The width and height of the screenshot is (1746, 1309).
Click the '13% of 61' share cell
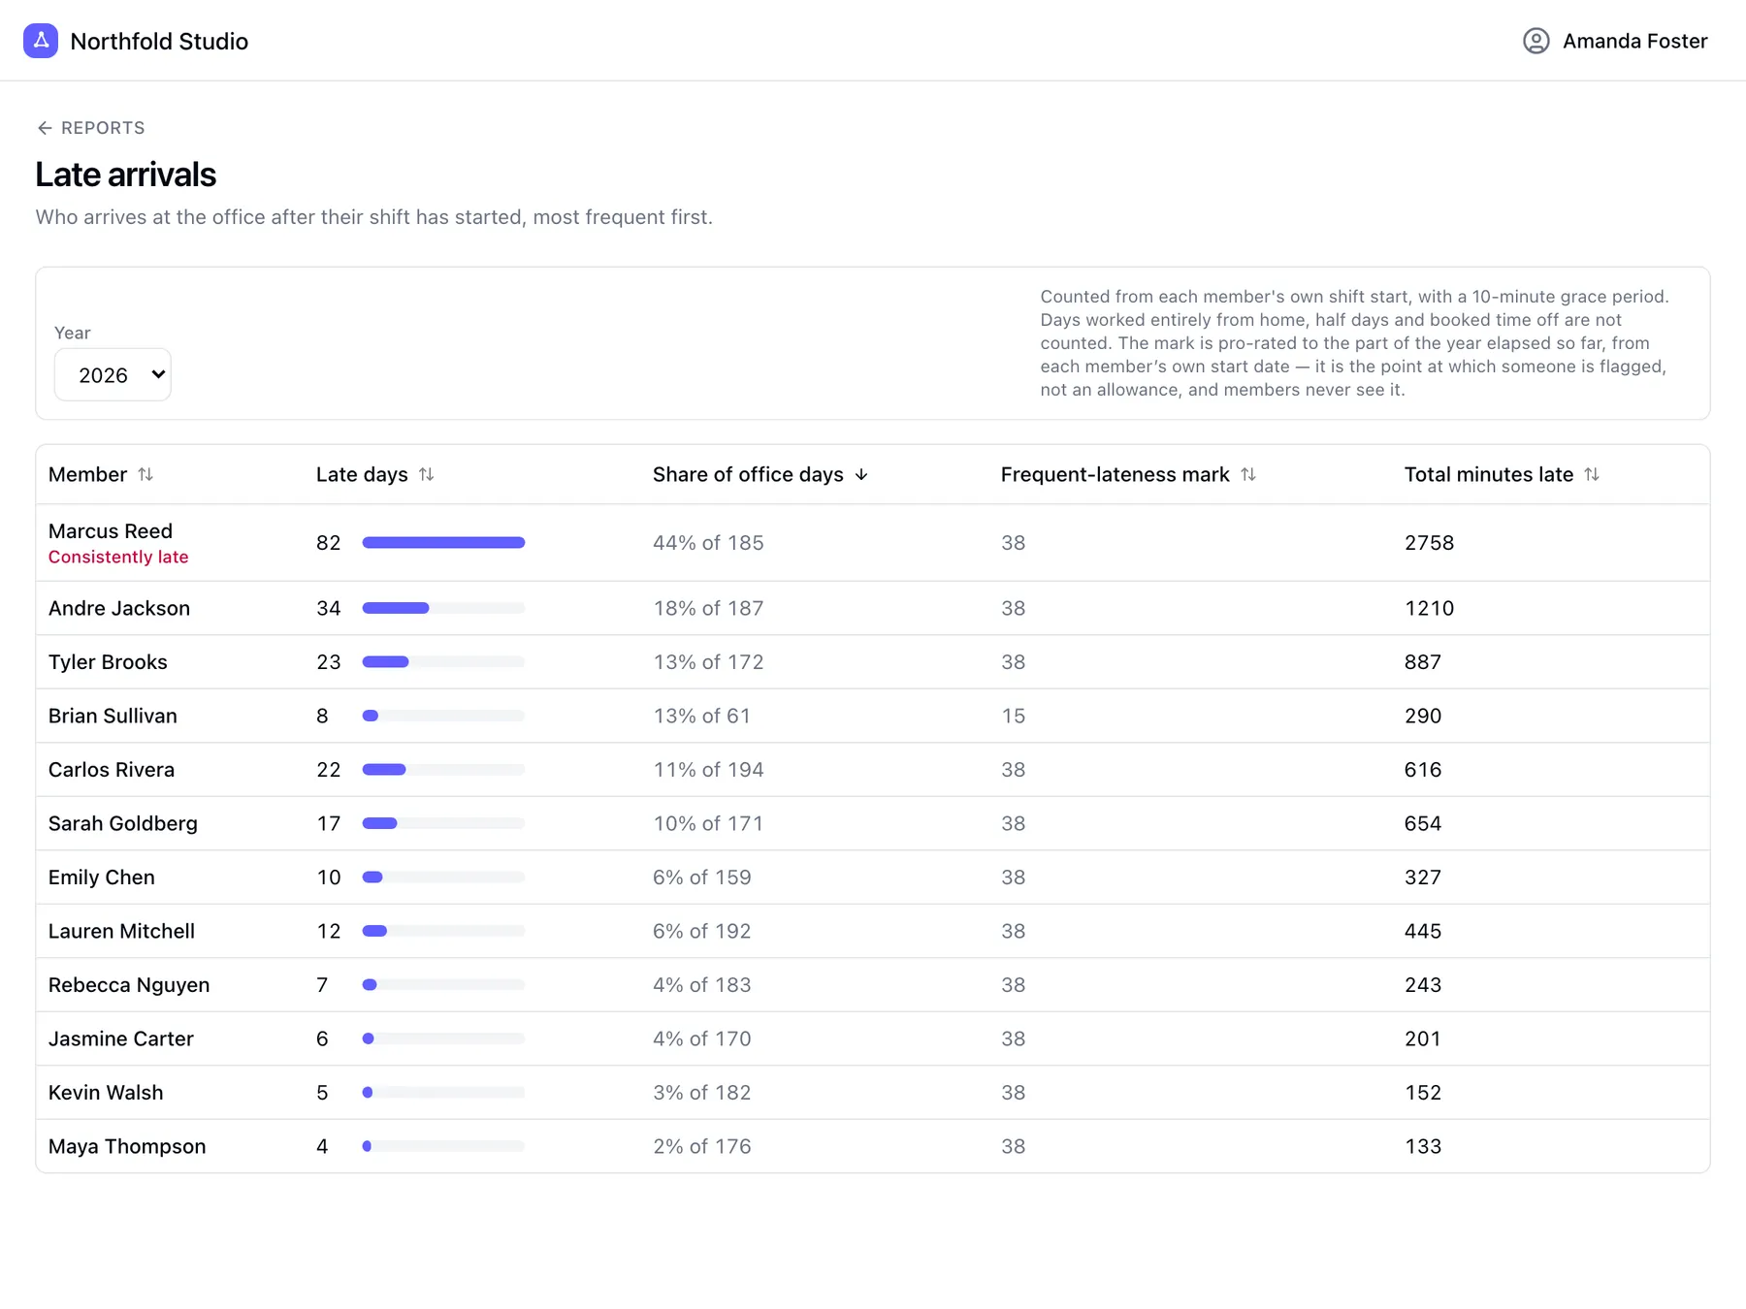[x=701, y=716]
